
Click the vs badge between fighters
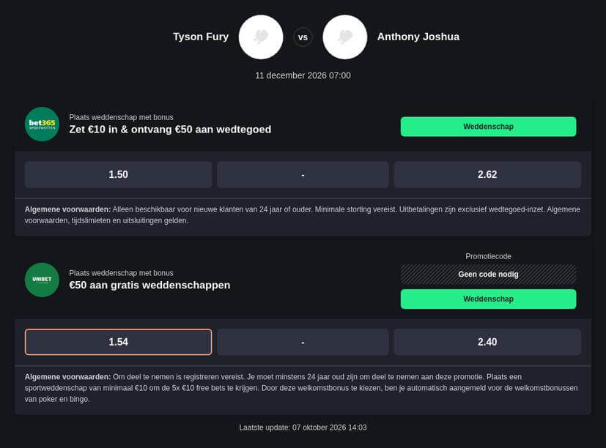coord(303,37)
